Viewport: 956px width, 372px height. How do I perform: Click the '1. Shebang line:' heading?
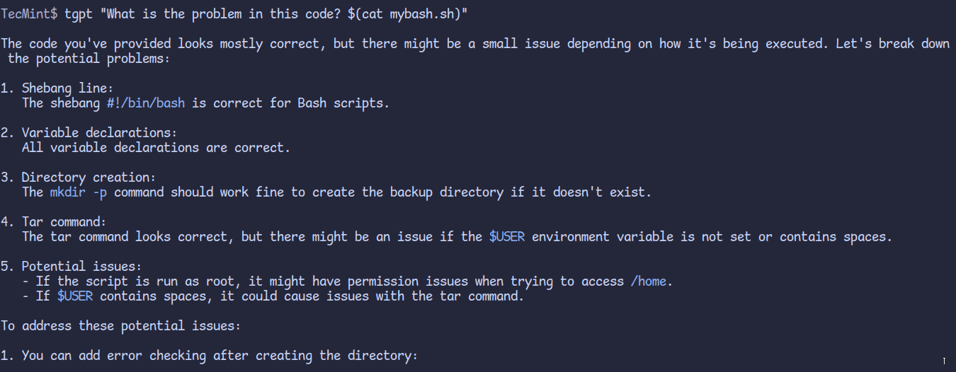57,88
